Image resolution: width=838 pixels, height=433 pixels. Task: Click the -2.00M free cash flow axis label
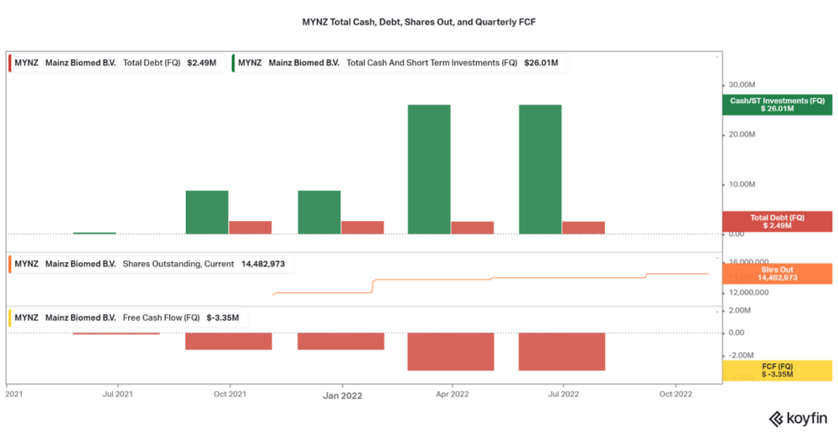pyautogui.click(x=740, y=355)
